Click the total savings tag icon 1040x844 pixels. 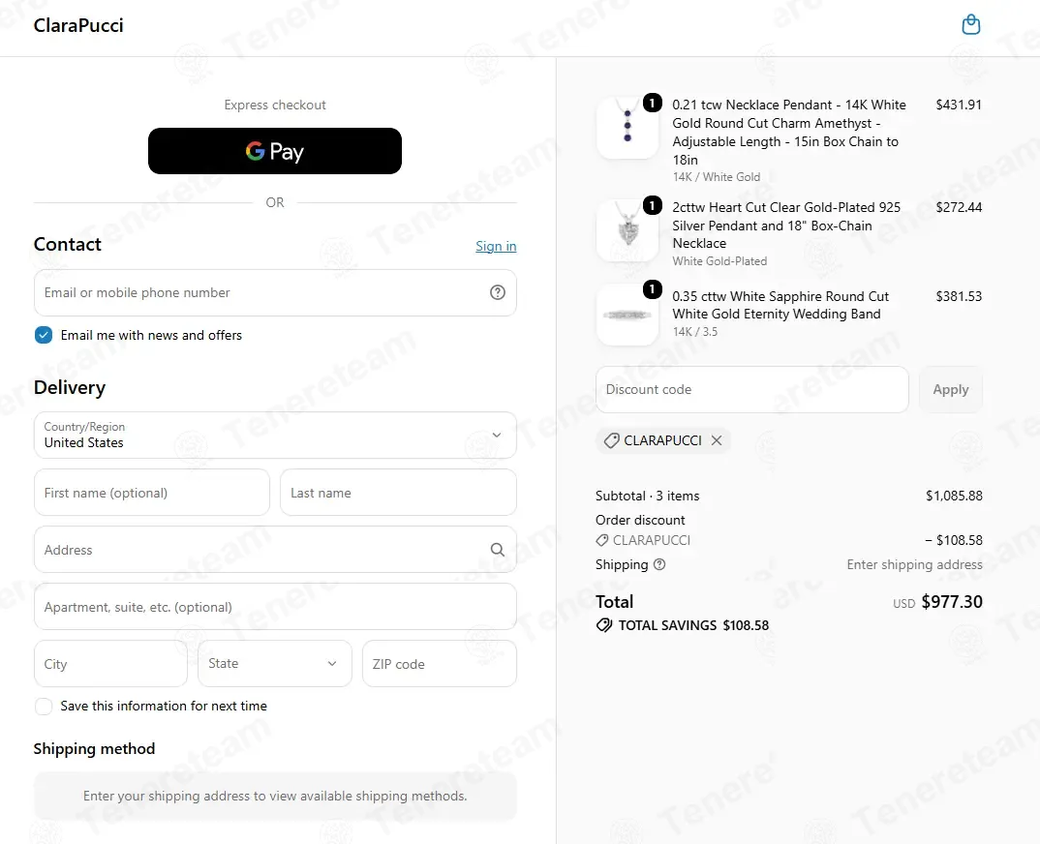[603, 625]
